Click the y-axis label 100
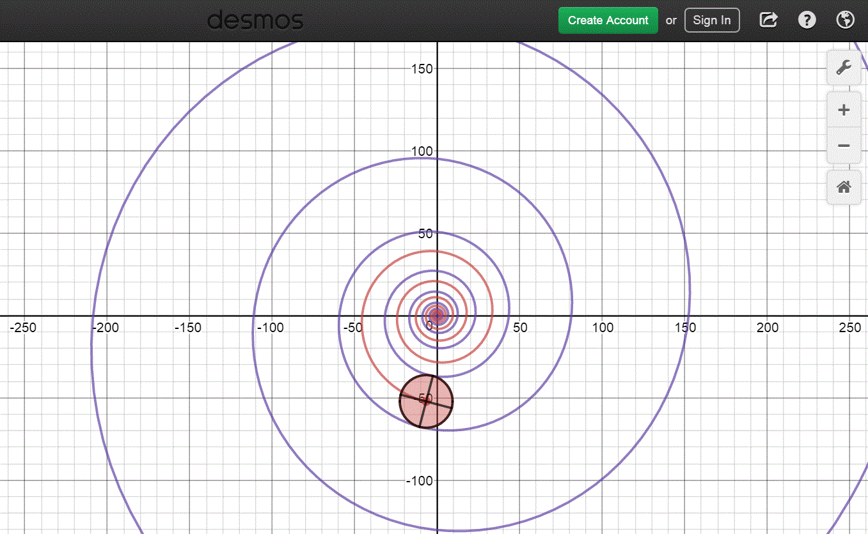 pyautogui.click(x=421, y=151)
